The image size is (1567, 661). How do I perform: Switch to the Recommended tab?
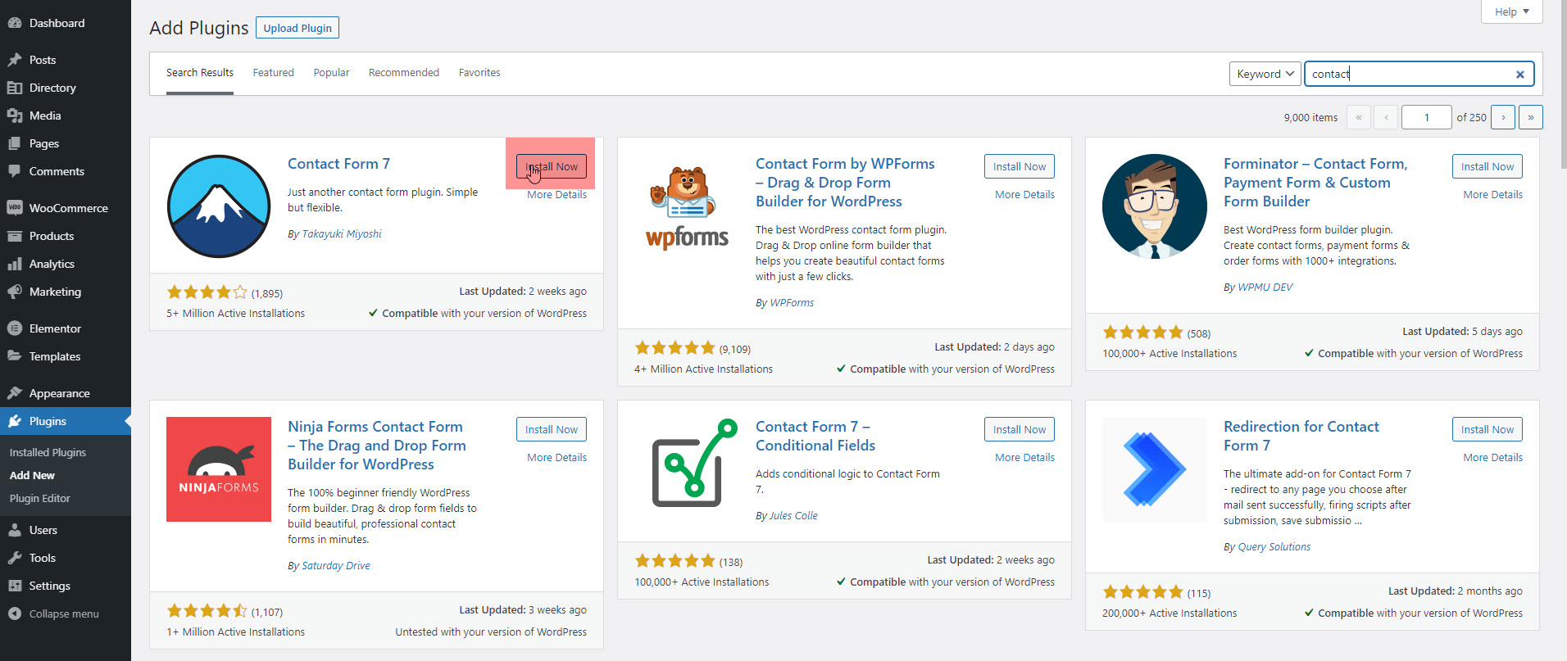point(404,73)
